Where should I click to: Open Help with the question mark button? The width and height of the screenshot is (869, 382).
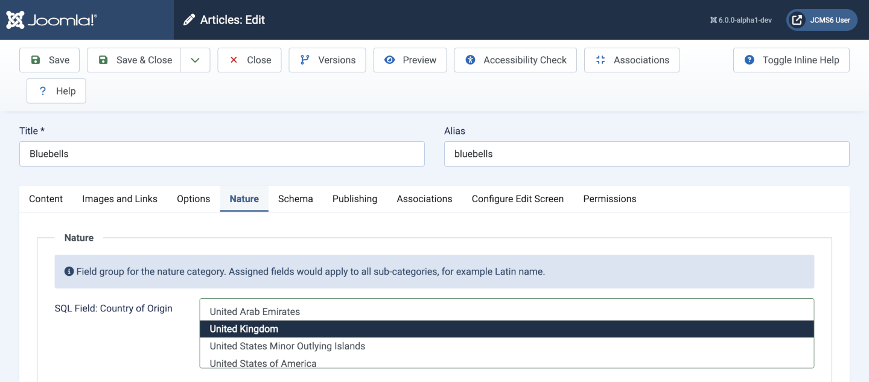pos(56,91)
